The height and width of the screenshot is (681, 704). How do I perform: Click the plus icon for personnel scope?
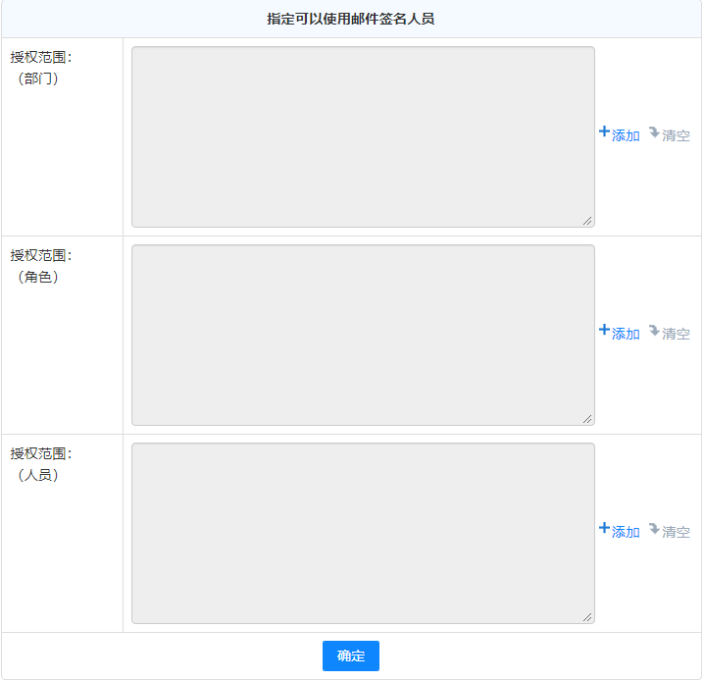pyautogui.click(x=604, y=529)
